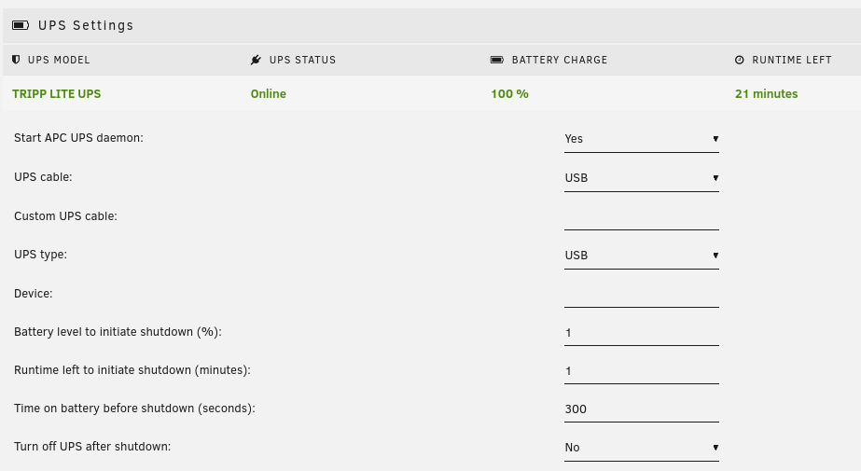Click the shield icon next to UPS MODEL
861x471 pixels.
[16, 60]
